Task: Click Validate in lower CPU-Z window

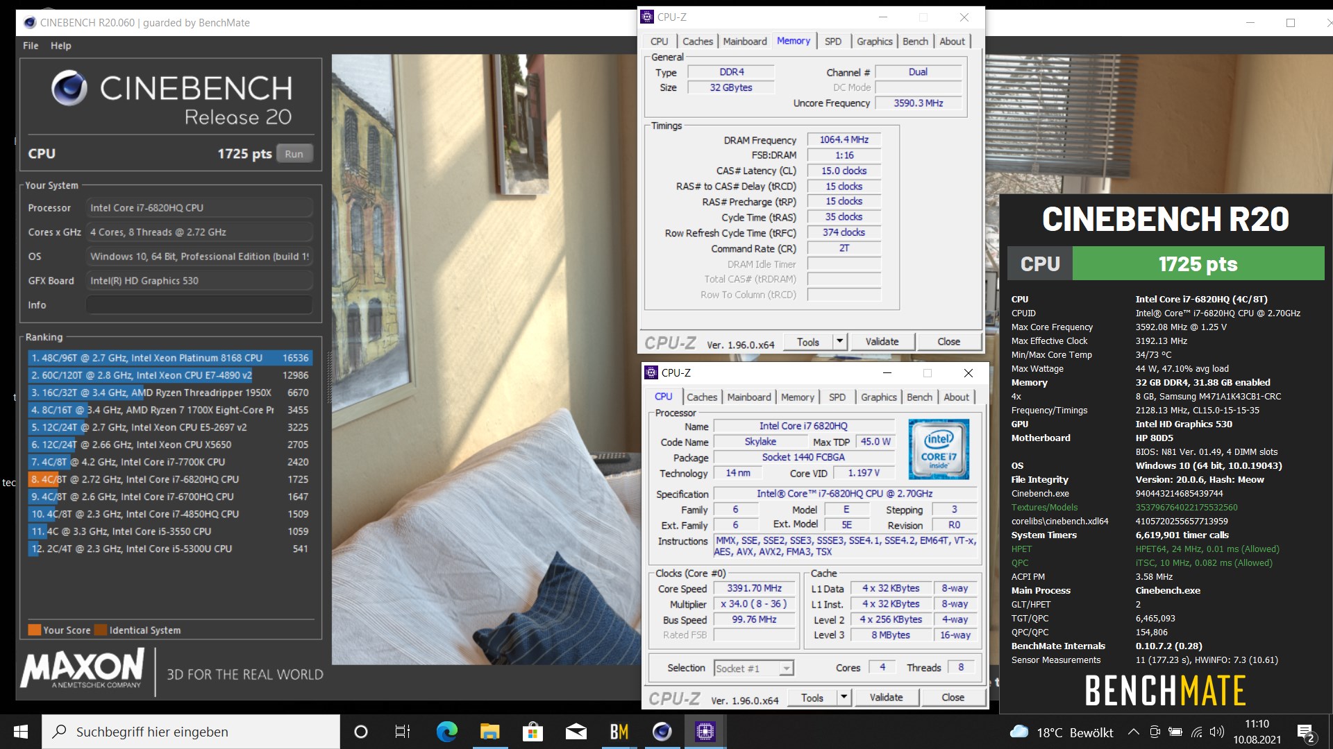Action: coord(886,698)
